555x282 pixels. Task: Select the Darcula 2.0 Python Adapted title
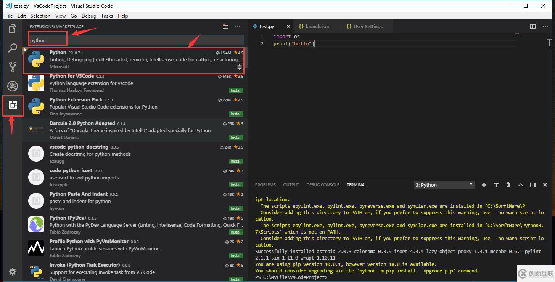(x=82, y=123)
